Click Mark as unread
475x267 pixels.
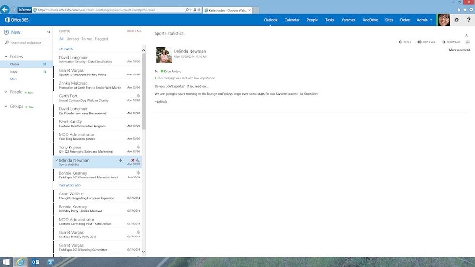pos(459,50)
